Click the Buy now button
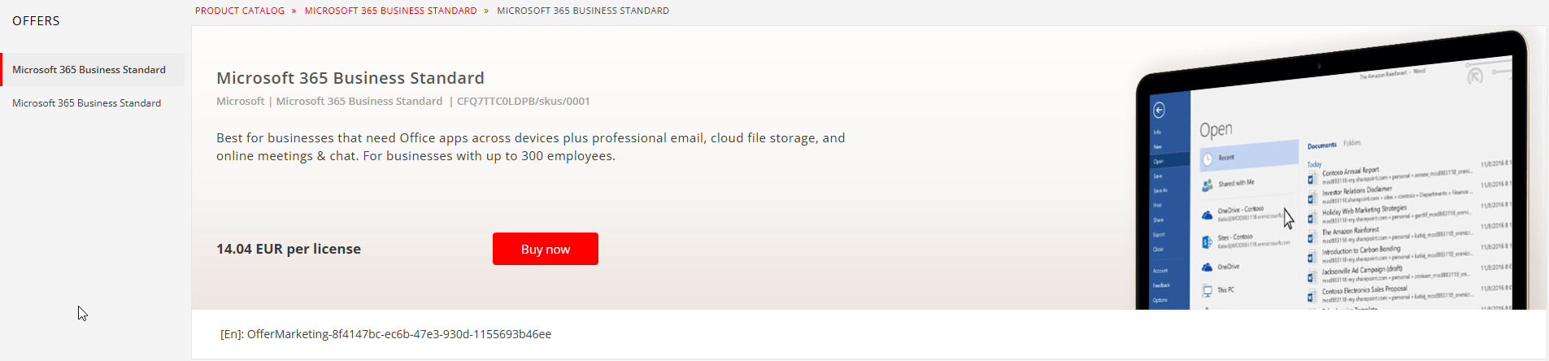The image size is (1549, 361). pyautogui.click(x=546, y=249)
